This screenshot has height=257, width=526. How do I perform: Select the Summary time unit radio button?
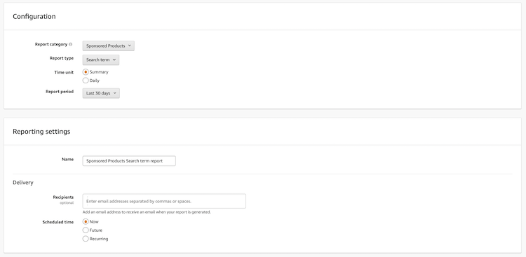pos(86,71)
